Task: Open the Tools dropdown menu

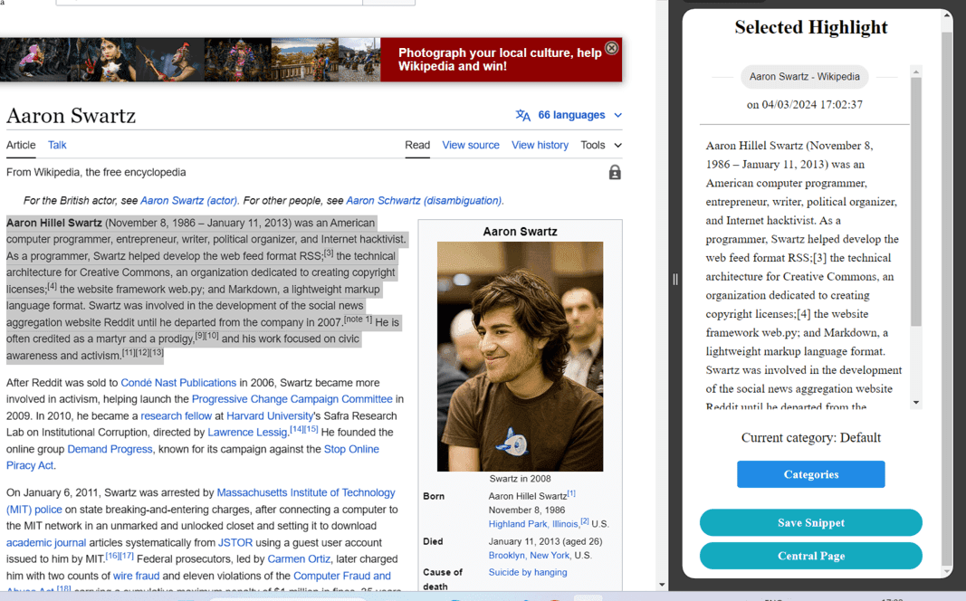Action: point(600,146)
